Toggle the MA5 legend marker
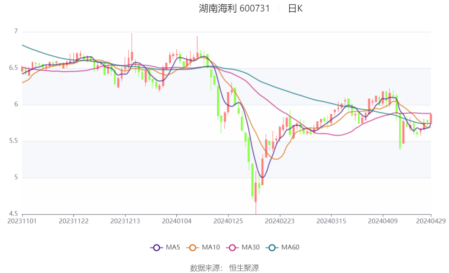This screenshot has height=273, width=449. tap(156, 248)
